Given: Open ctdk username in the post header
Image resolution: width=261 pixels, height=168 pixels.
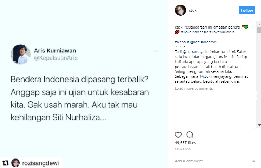Looking at the screenshot, I should point(193,10).
